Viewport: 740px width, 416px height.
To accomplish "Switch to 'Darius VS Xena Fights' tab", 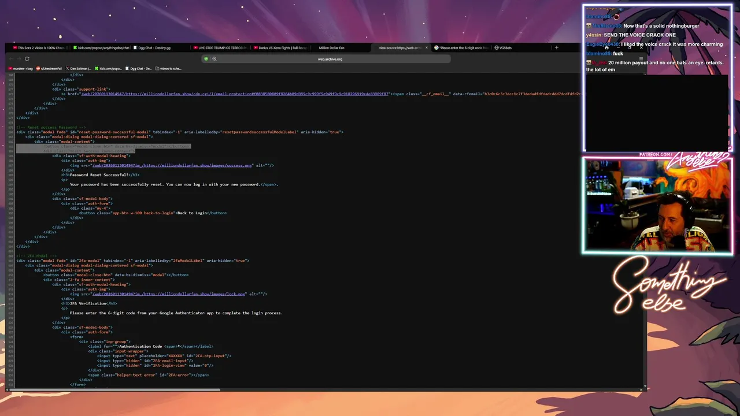I will point(280,48).
